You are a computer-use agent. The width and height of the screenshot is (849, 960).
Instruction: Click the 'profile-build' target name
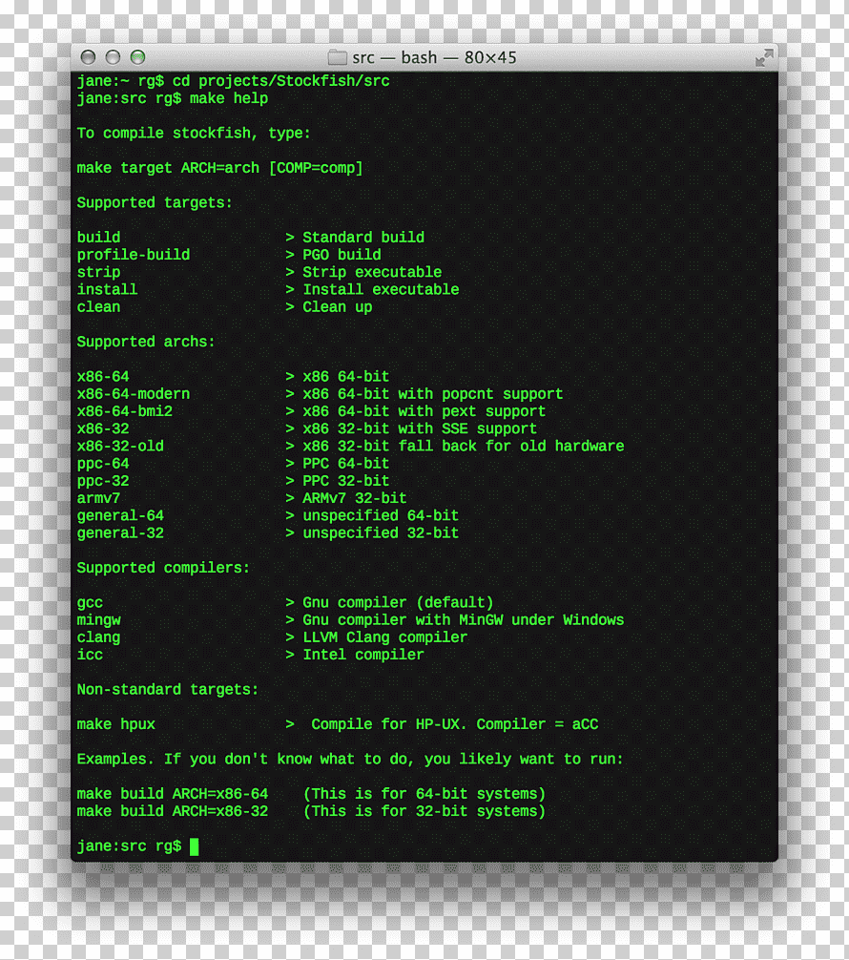(133, 255)
